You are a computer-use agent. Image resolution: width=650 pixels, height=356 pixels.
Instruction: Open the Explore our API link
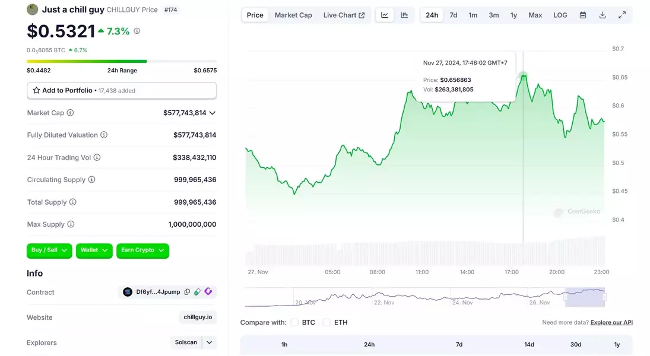(x=611, y=322)
